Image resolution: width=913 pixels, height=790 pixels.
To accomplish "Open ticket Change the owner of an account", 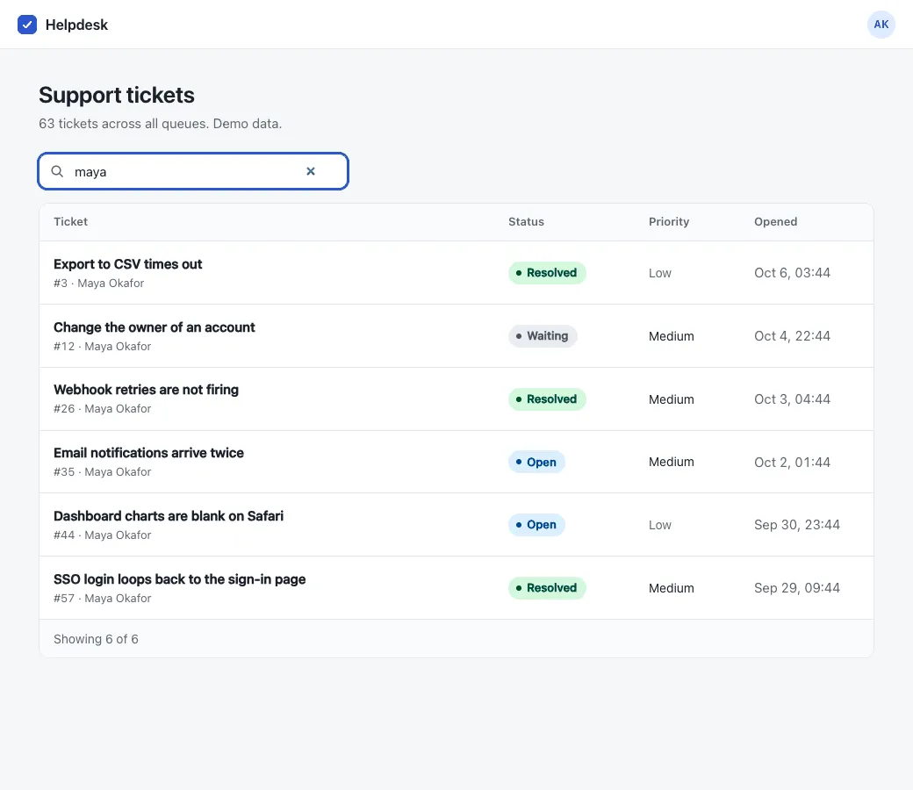I will tap(155, 327).
